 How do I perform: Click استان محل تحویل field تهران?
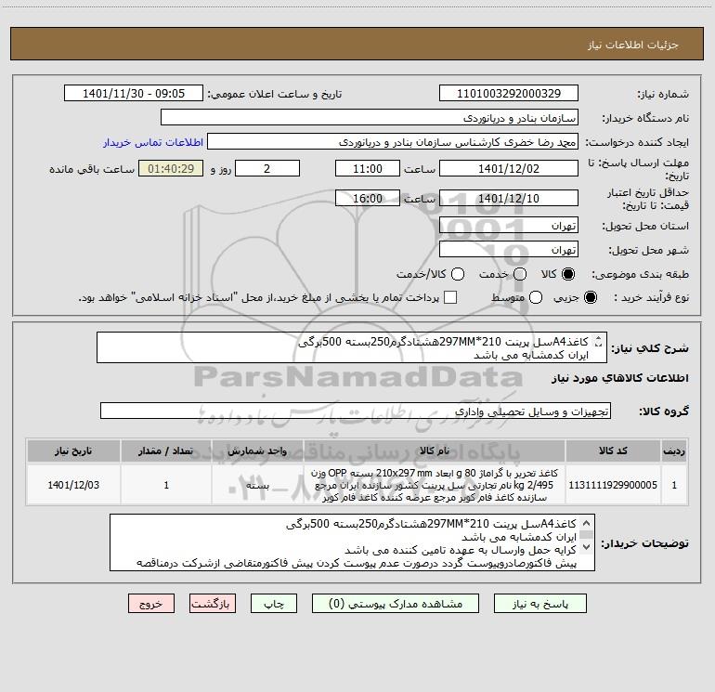(509, 226)
